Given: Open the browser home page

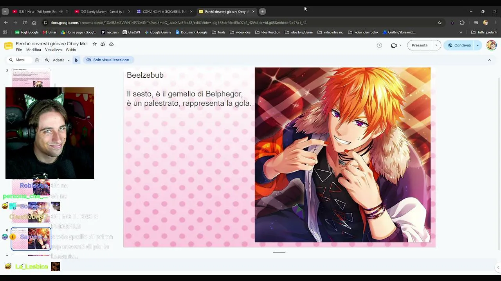Looking at the screenshot, I should (x=34, y=23).
